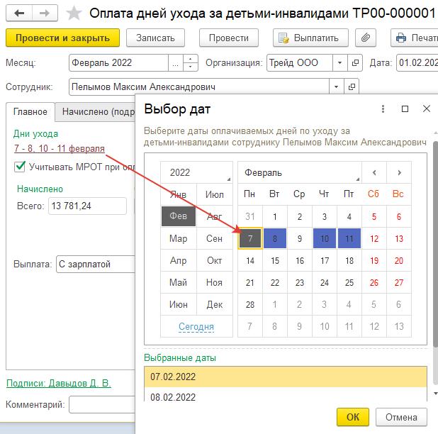Select Янв in month list
Screen dimensions: 438x434
(x=179, y=194)
